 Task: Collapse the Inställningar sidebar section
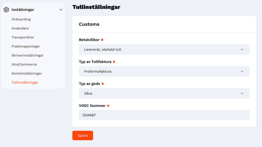[61, 10]
